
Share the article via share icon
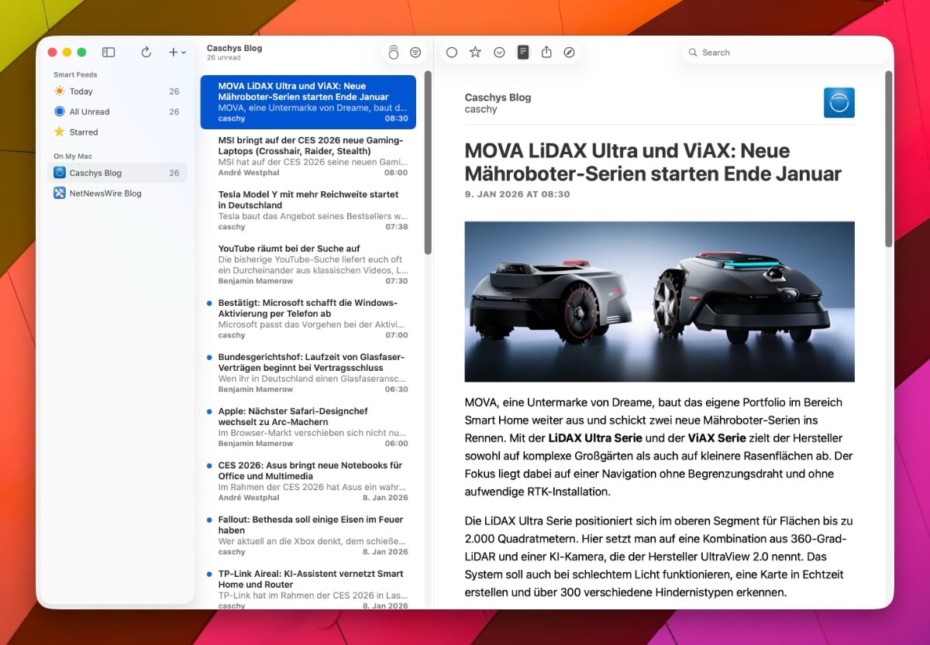546,52
